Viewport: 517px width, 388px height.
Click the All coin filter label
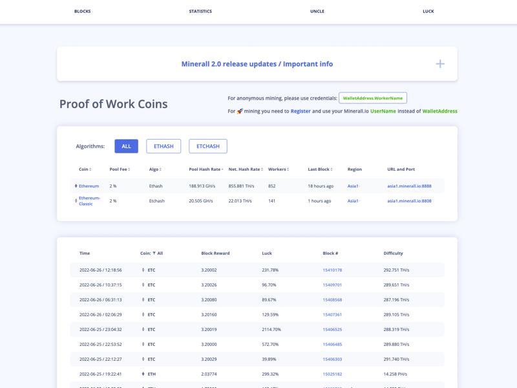pyautogui.click(x=160, y=253)
